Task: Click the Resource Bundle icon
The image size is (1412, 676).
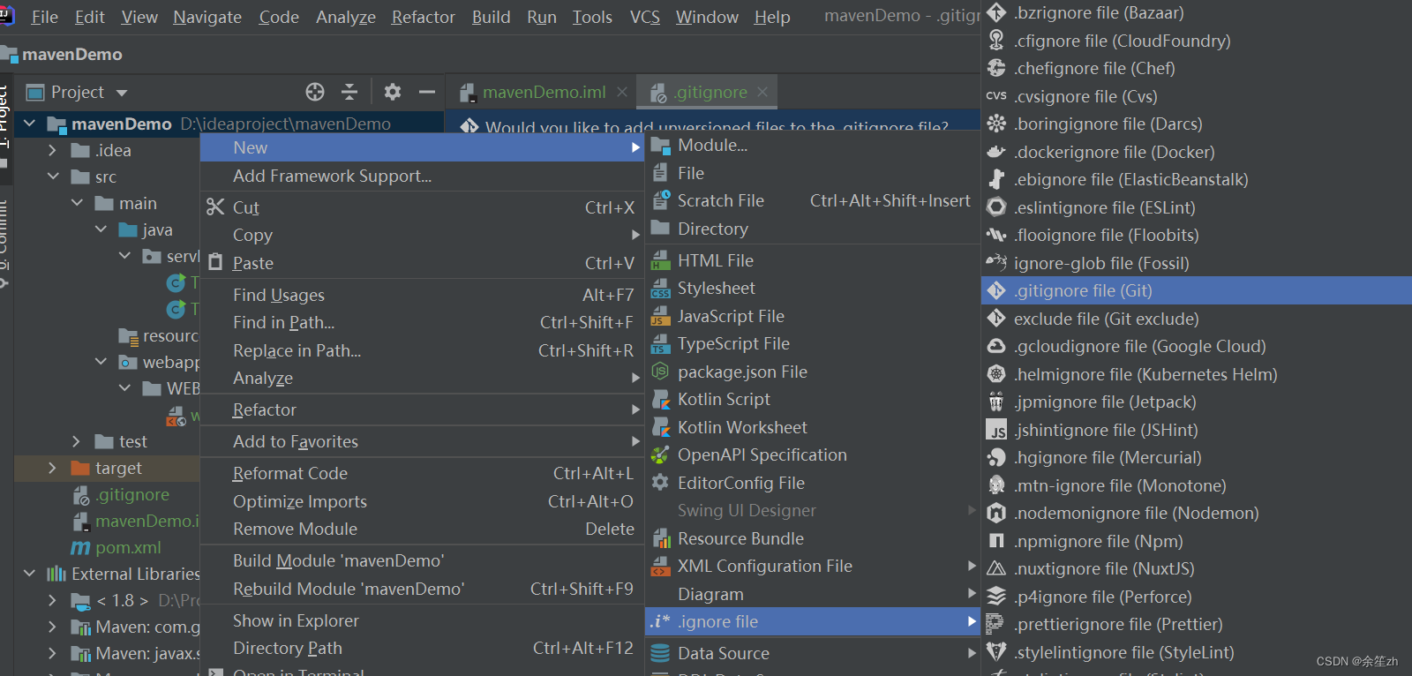Action: tap(660, 538)
